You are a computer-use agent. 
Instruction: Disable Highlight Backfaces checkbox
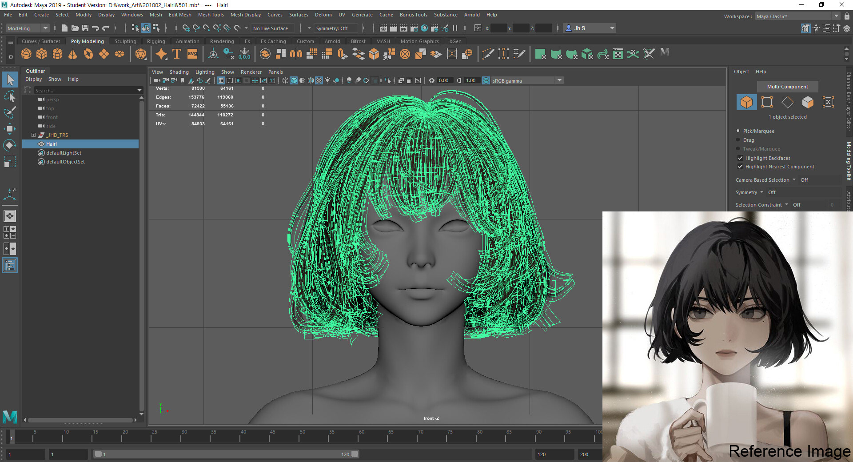click(740, 158)
